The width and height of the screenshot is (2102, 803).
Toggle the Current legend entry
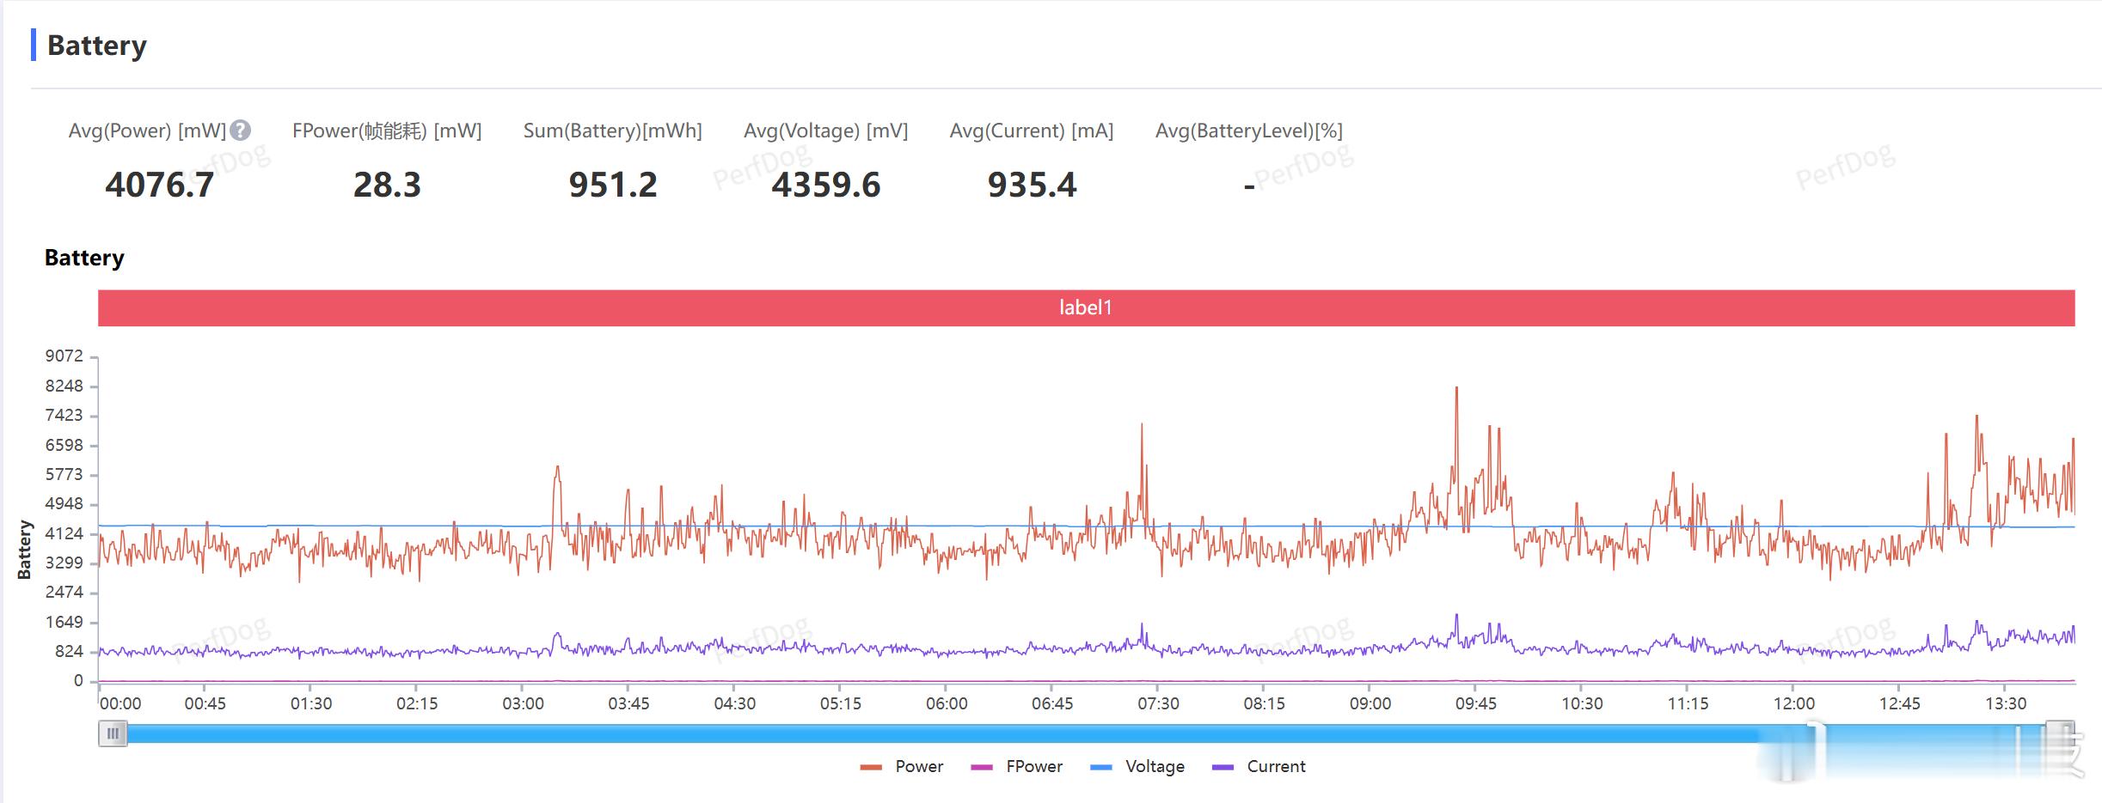1259,766
